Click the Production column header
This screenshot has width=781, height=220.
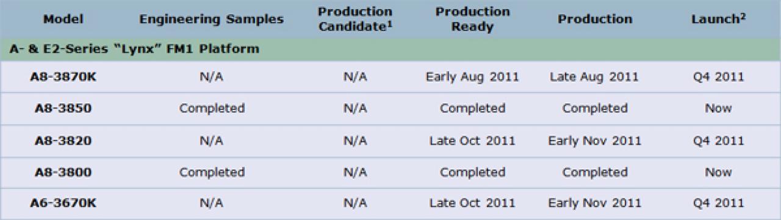pos(595,19)
